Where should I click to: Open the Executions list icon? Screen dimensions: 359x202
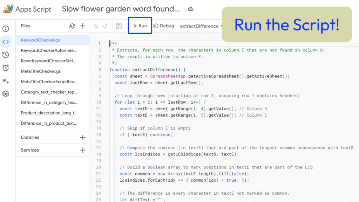point(6,81)
